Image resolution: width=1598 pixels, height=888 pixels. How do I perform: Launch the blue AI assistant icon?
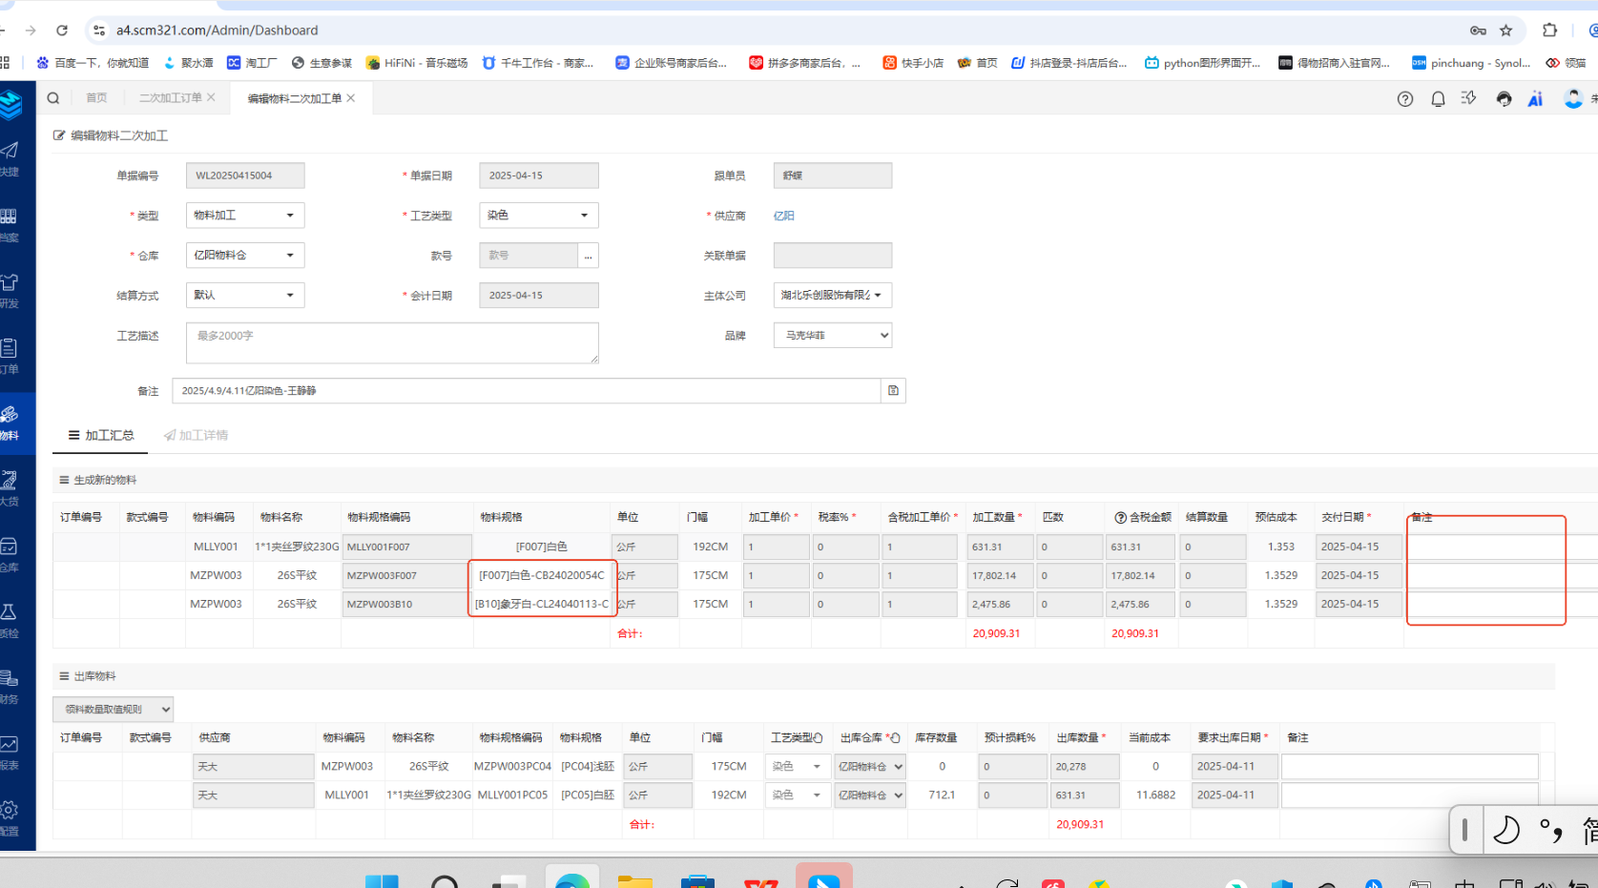click(1535, 99)
